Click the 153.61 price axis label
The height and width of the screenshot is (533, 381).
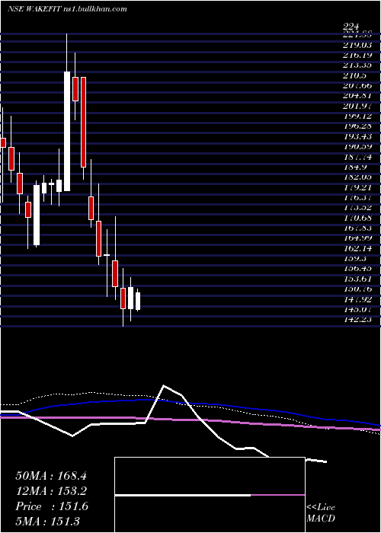point(357,279)
